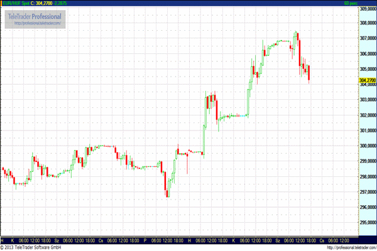Screen dimensions: 377x251
Task: Select the 302,0000 level on the price axis
Action: tap(367, 115)
